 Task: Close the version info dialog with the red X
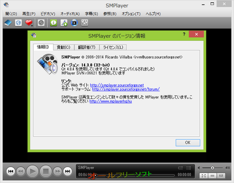[196, 34]
